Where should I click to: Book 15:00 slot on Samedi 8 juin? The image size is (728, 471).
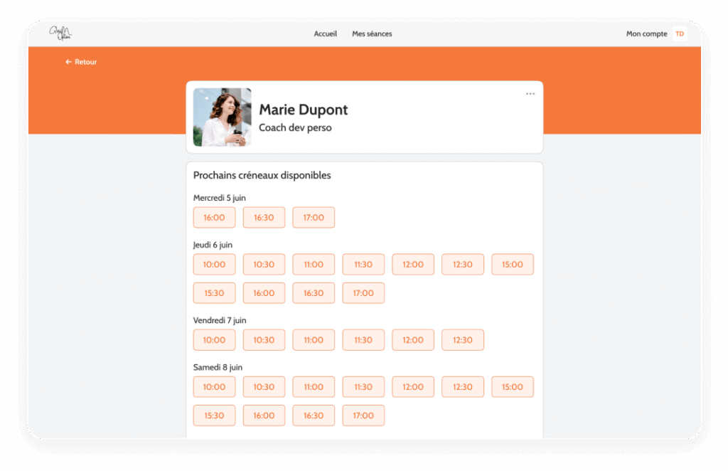[x=513, y=387]
